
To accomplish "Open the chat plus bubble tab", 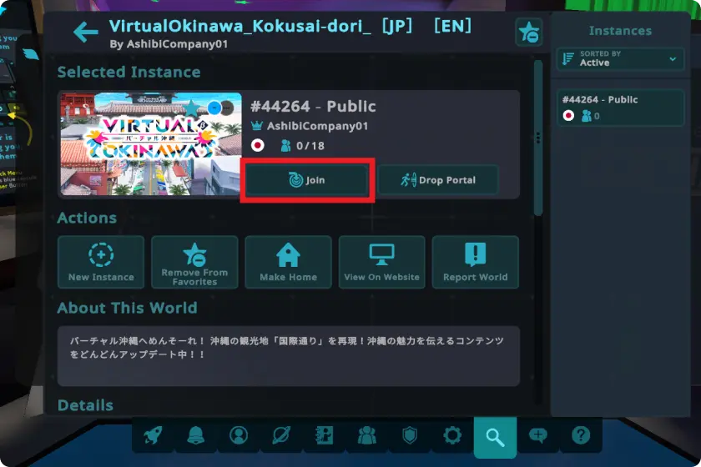I will click(x=538, y=435).
